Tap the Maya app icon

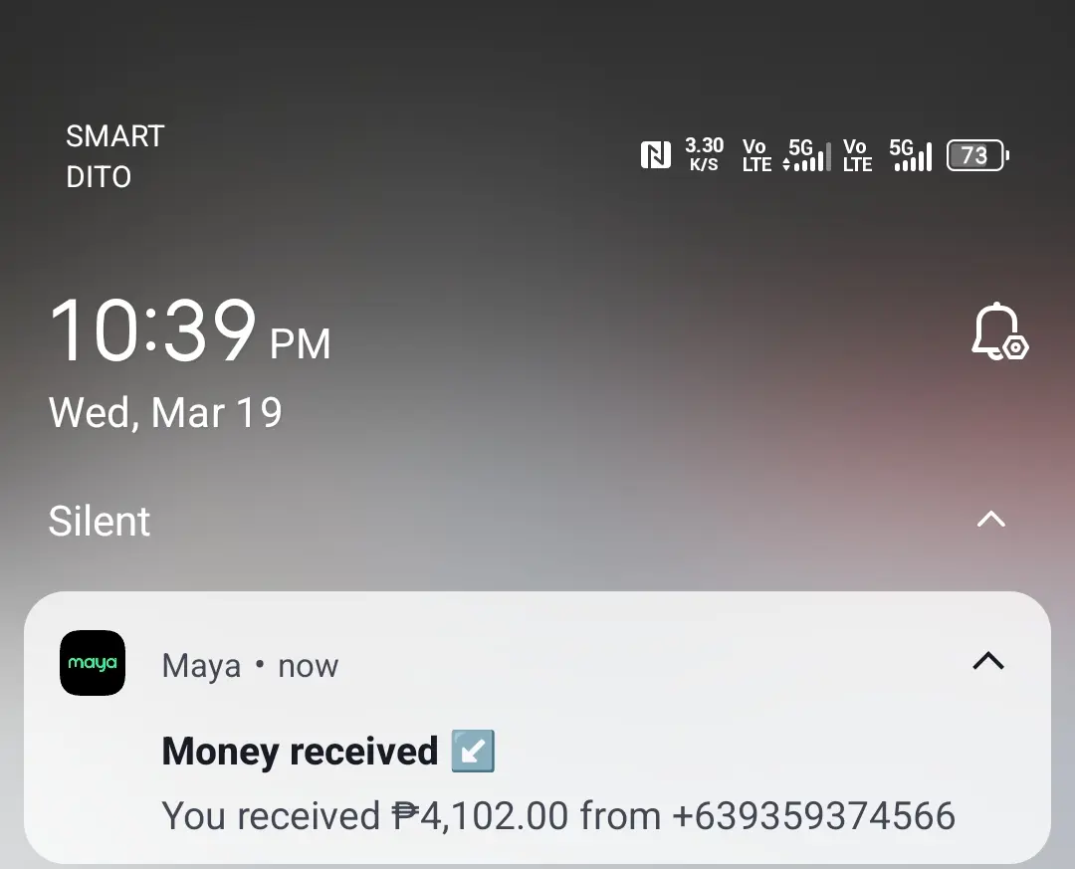(93, 663)
